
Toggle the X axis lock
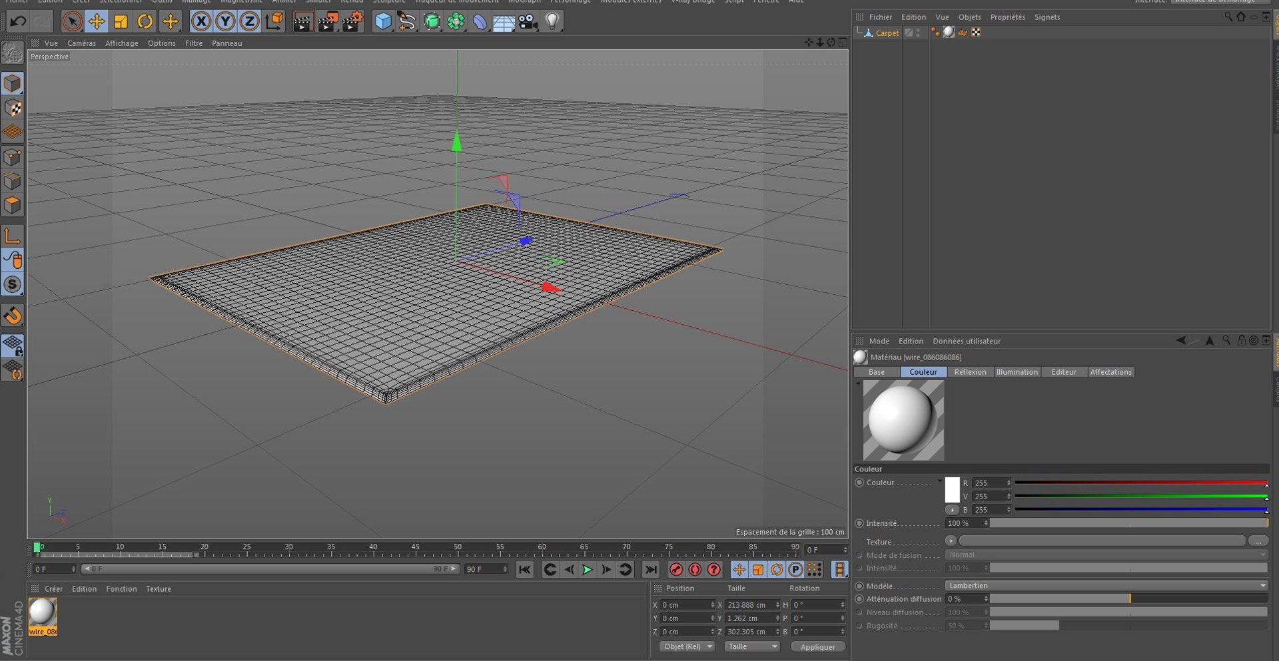click(x=201, y=21)
